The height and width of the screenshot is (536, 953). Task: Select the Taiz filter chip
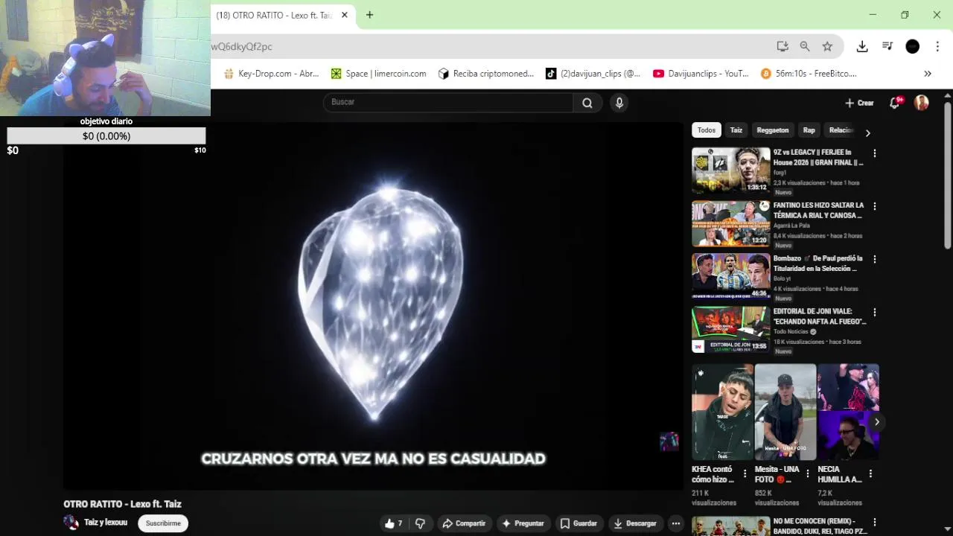(x=736, y=130)
